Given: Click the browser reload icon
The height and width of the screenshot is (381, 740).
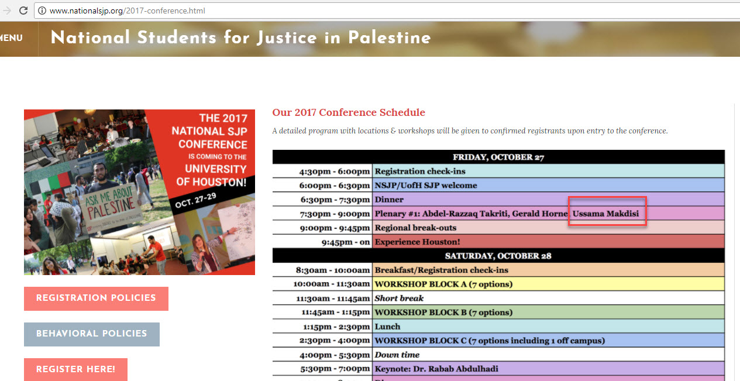Looking at the screenshot, I should point(23,11).
